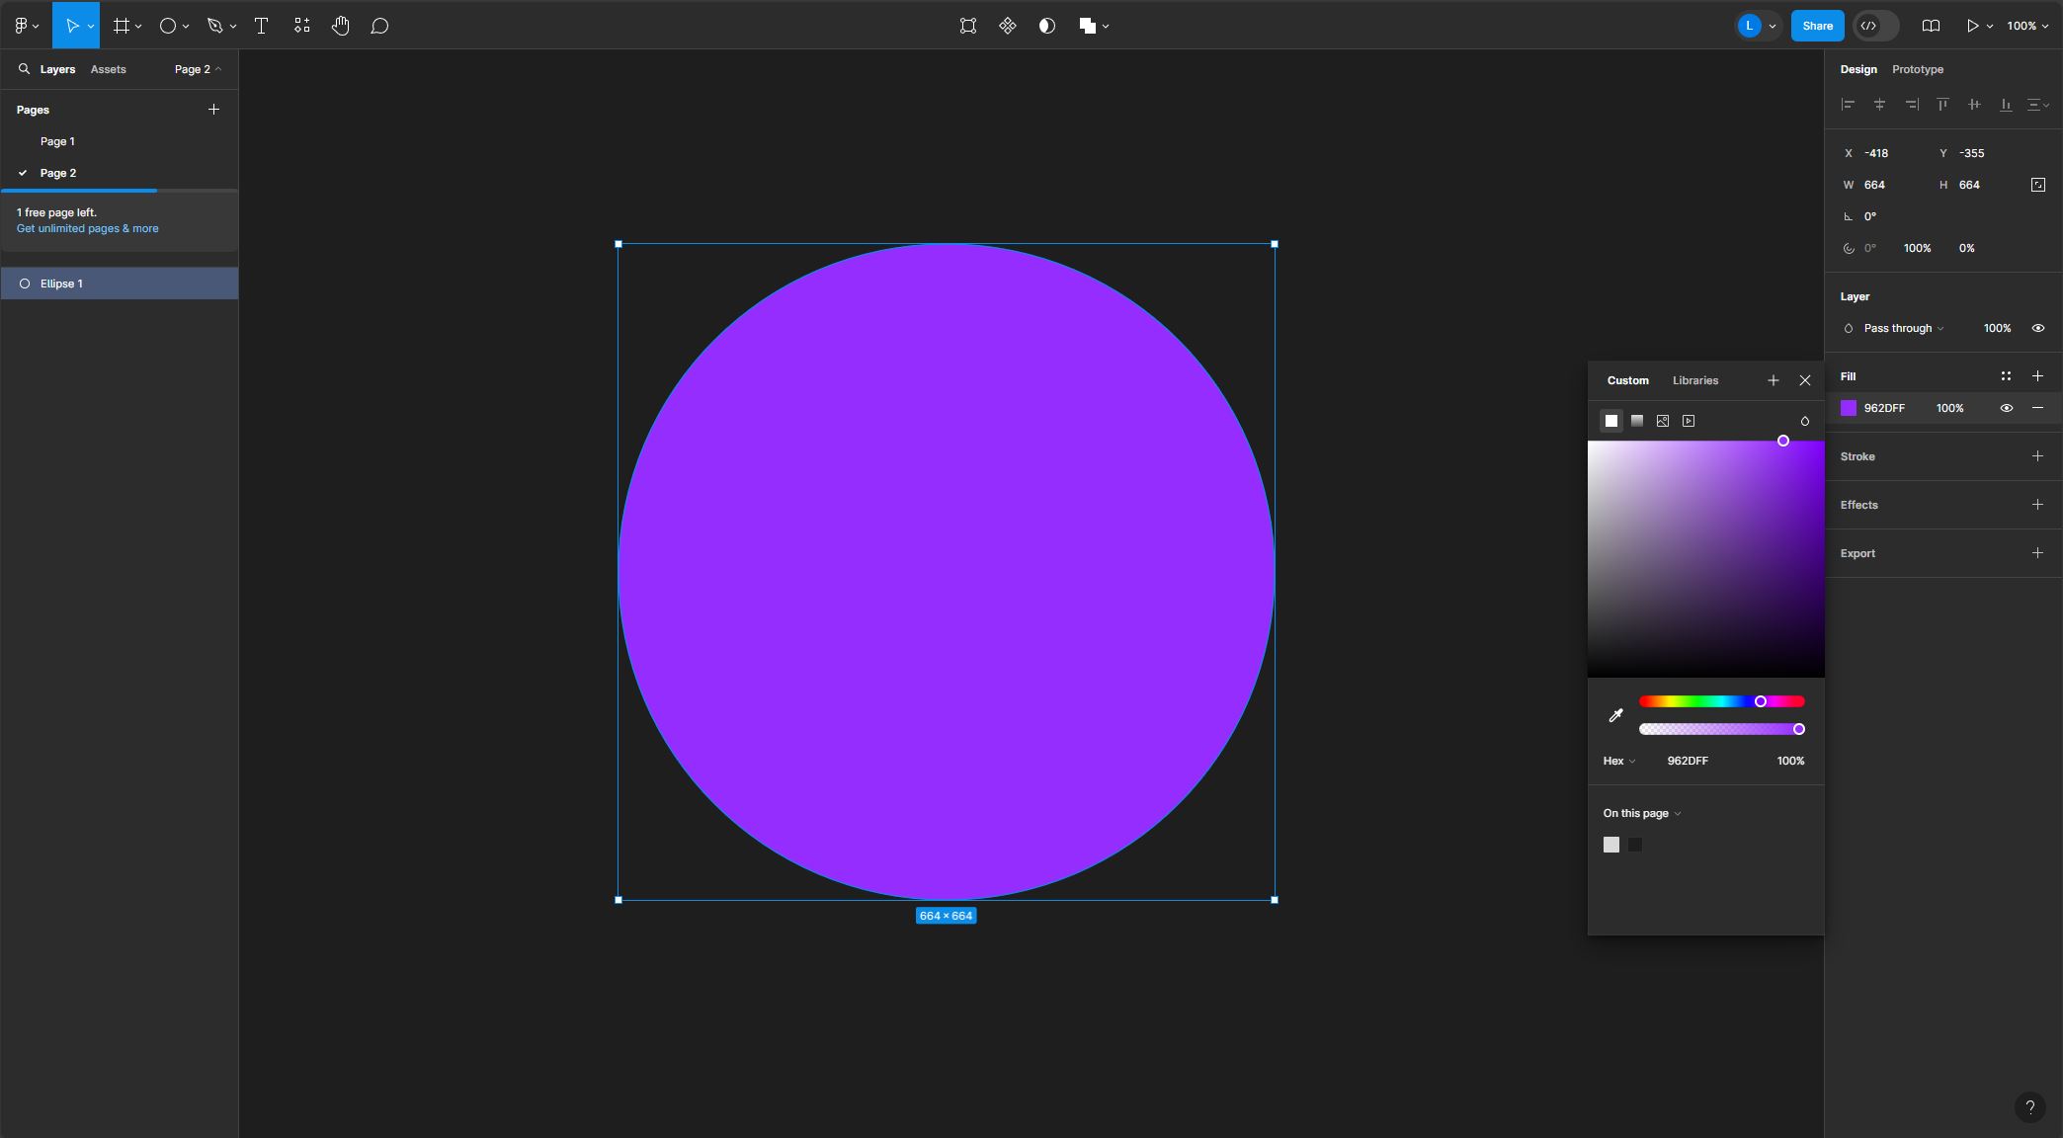Open Get unlimited pages & more link
Viewport: 2063px width, 1138px height.
(x=87, y=228)
